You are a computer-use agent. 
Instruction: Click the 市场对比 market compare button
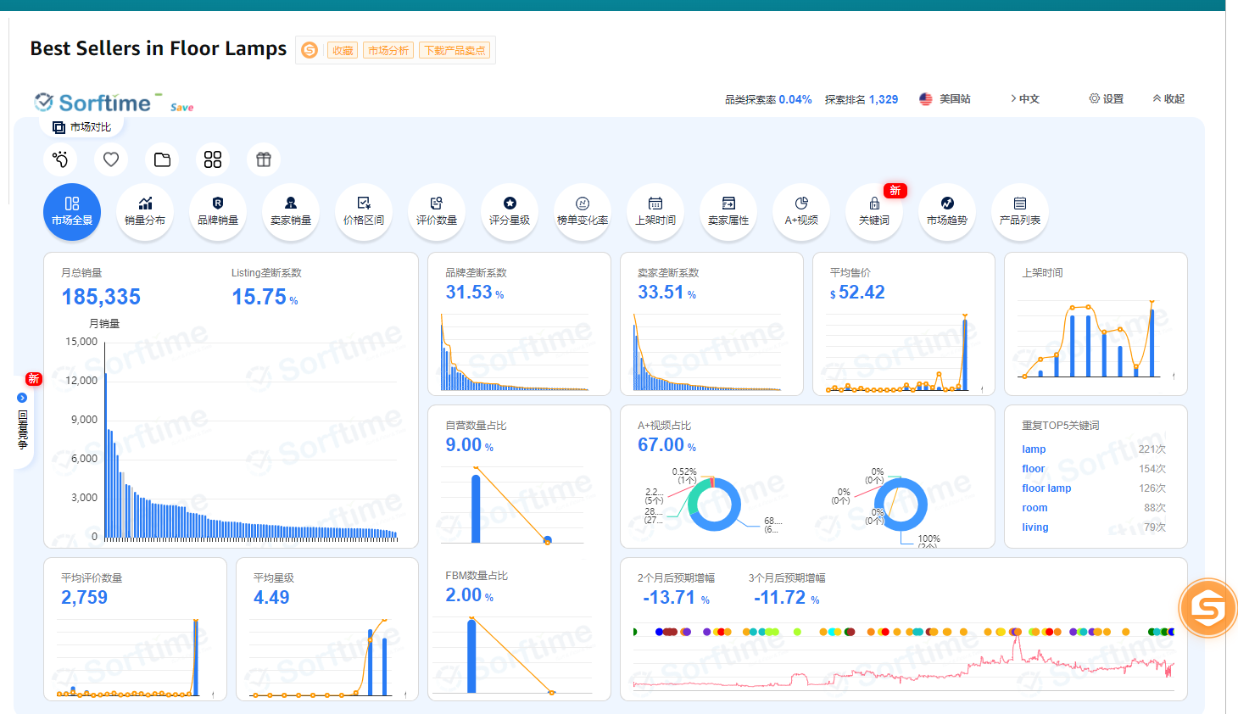point(82,127)
